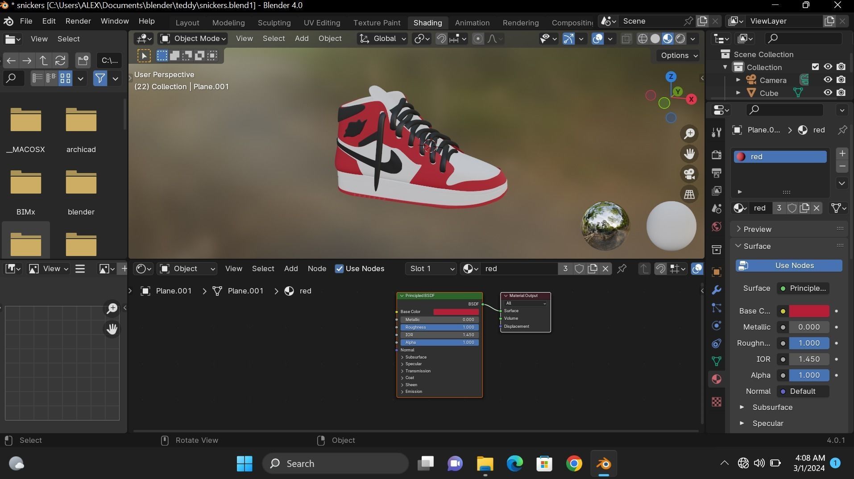Switch to the Modeling workspace tab
Screen dimensions: 854x479
click(228, 23)
